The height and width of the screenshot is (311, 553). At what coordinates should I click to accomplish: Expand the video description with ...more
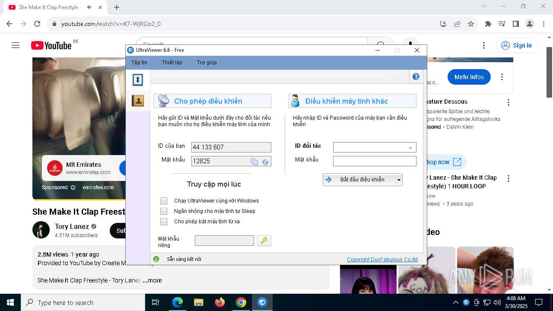(152, 280)
